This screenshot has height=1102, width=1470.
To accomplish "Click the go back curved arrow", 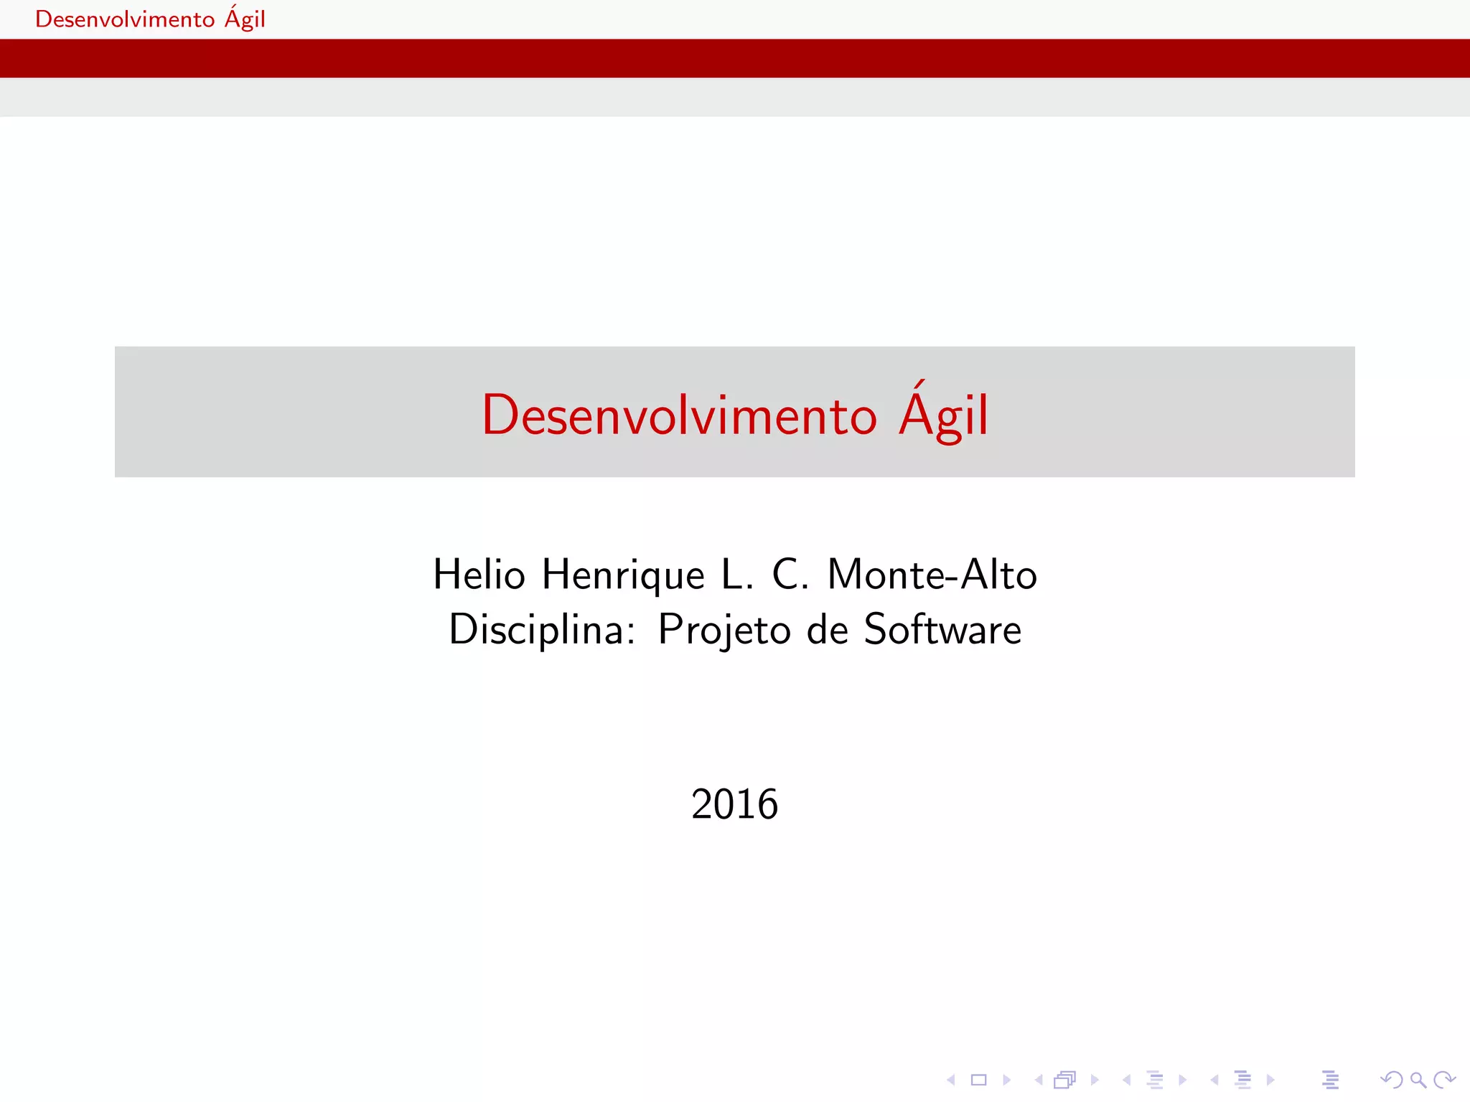I will tap(1391, 1080).
